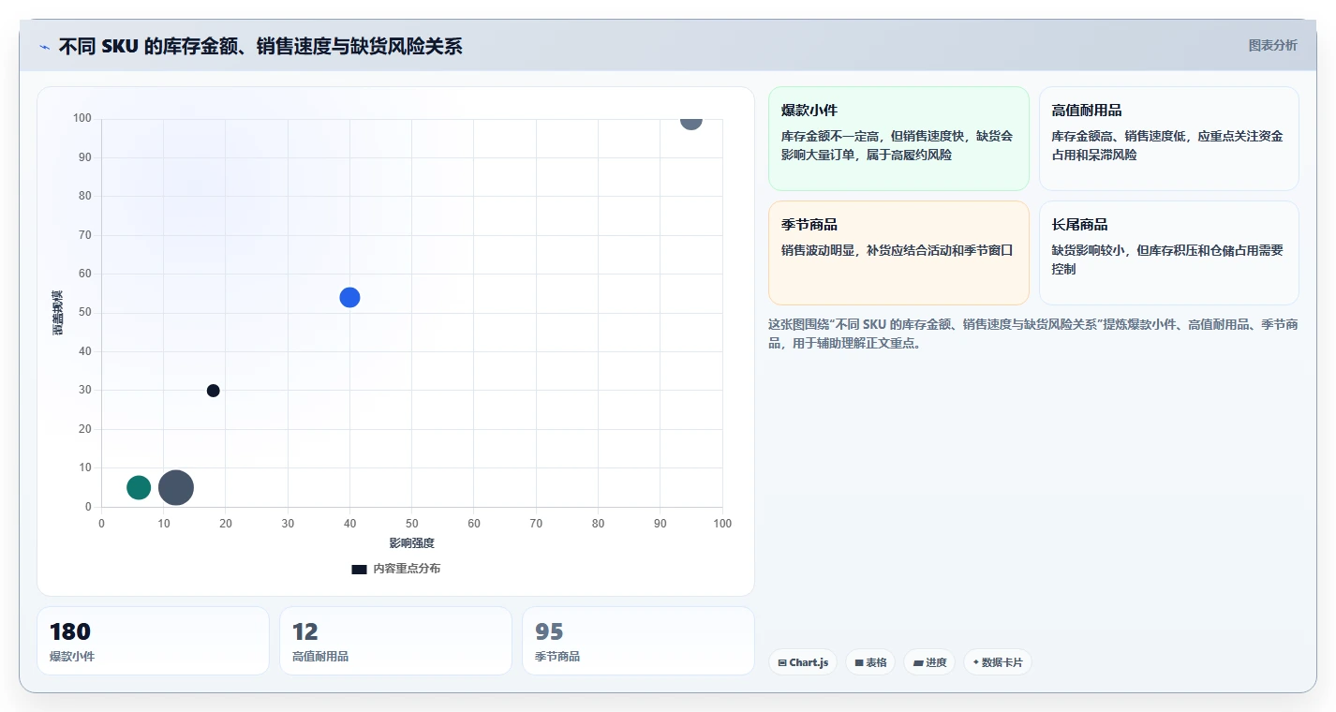The height and width of the screenshot is (712, 1336).
Task: Click the y-axis tick label 20
Action: tap(85, 429)
